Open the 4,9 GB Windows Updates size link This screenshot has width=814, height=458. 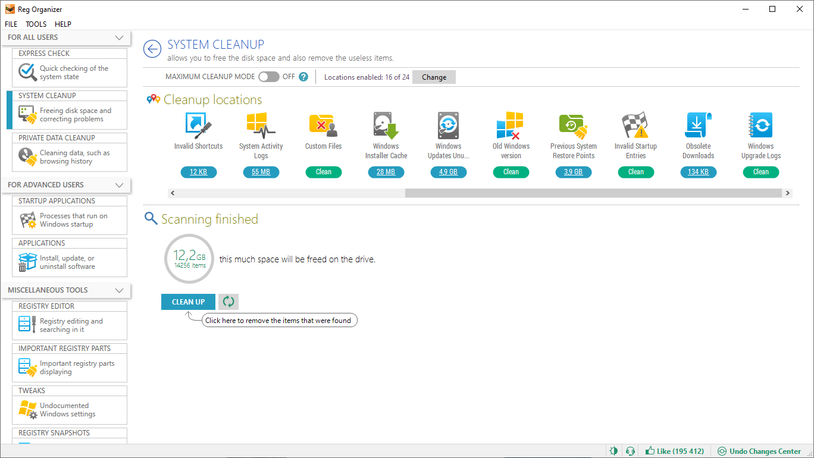click(448, 172)
